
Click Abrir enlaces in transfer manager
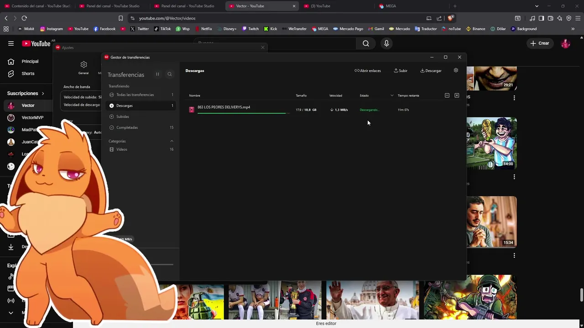(x=368, y=71)
